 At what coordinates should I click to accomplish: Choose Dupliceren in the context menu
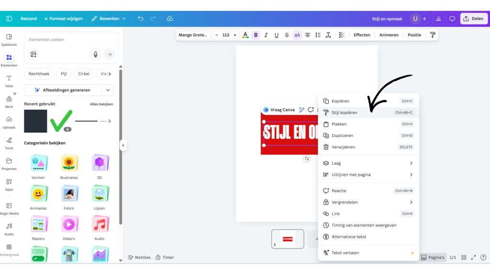(343, 136)
